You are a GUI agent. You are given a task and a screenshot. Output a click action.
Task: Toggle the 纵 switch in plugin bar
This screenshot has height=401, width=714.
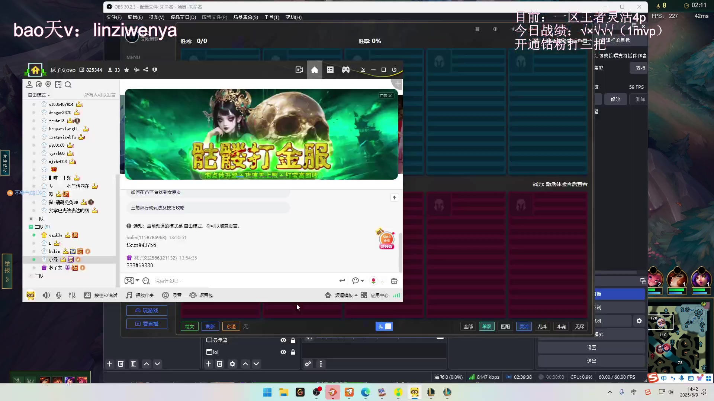[384, 326]
